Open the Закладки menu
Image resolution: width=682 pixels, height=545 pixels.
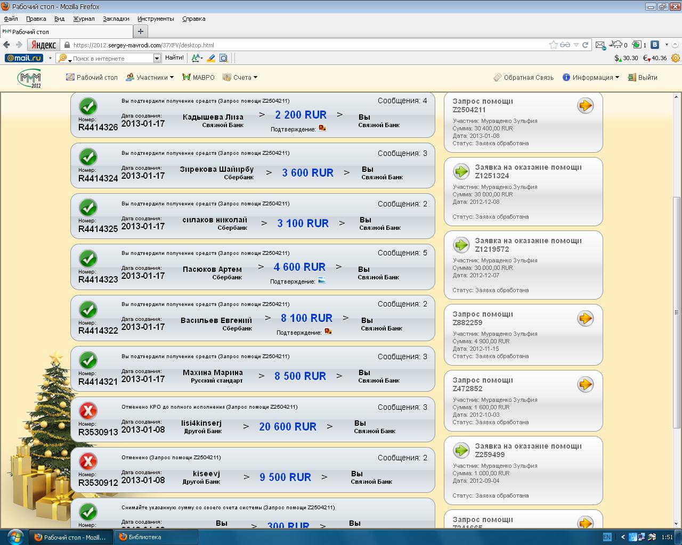[x=116, y=19]
